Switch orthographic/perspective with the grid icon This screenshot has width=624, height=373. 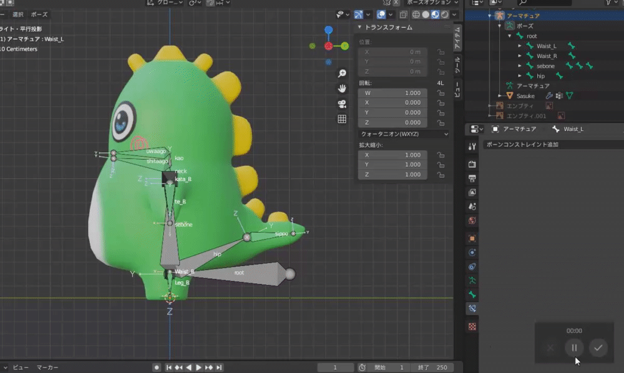coord(342,119)
